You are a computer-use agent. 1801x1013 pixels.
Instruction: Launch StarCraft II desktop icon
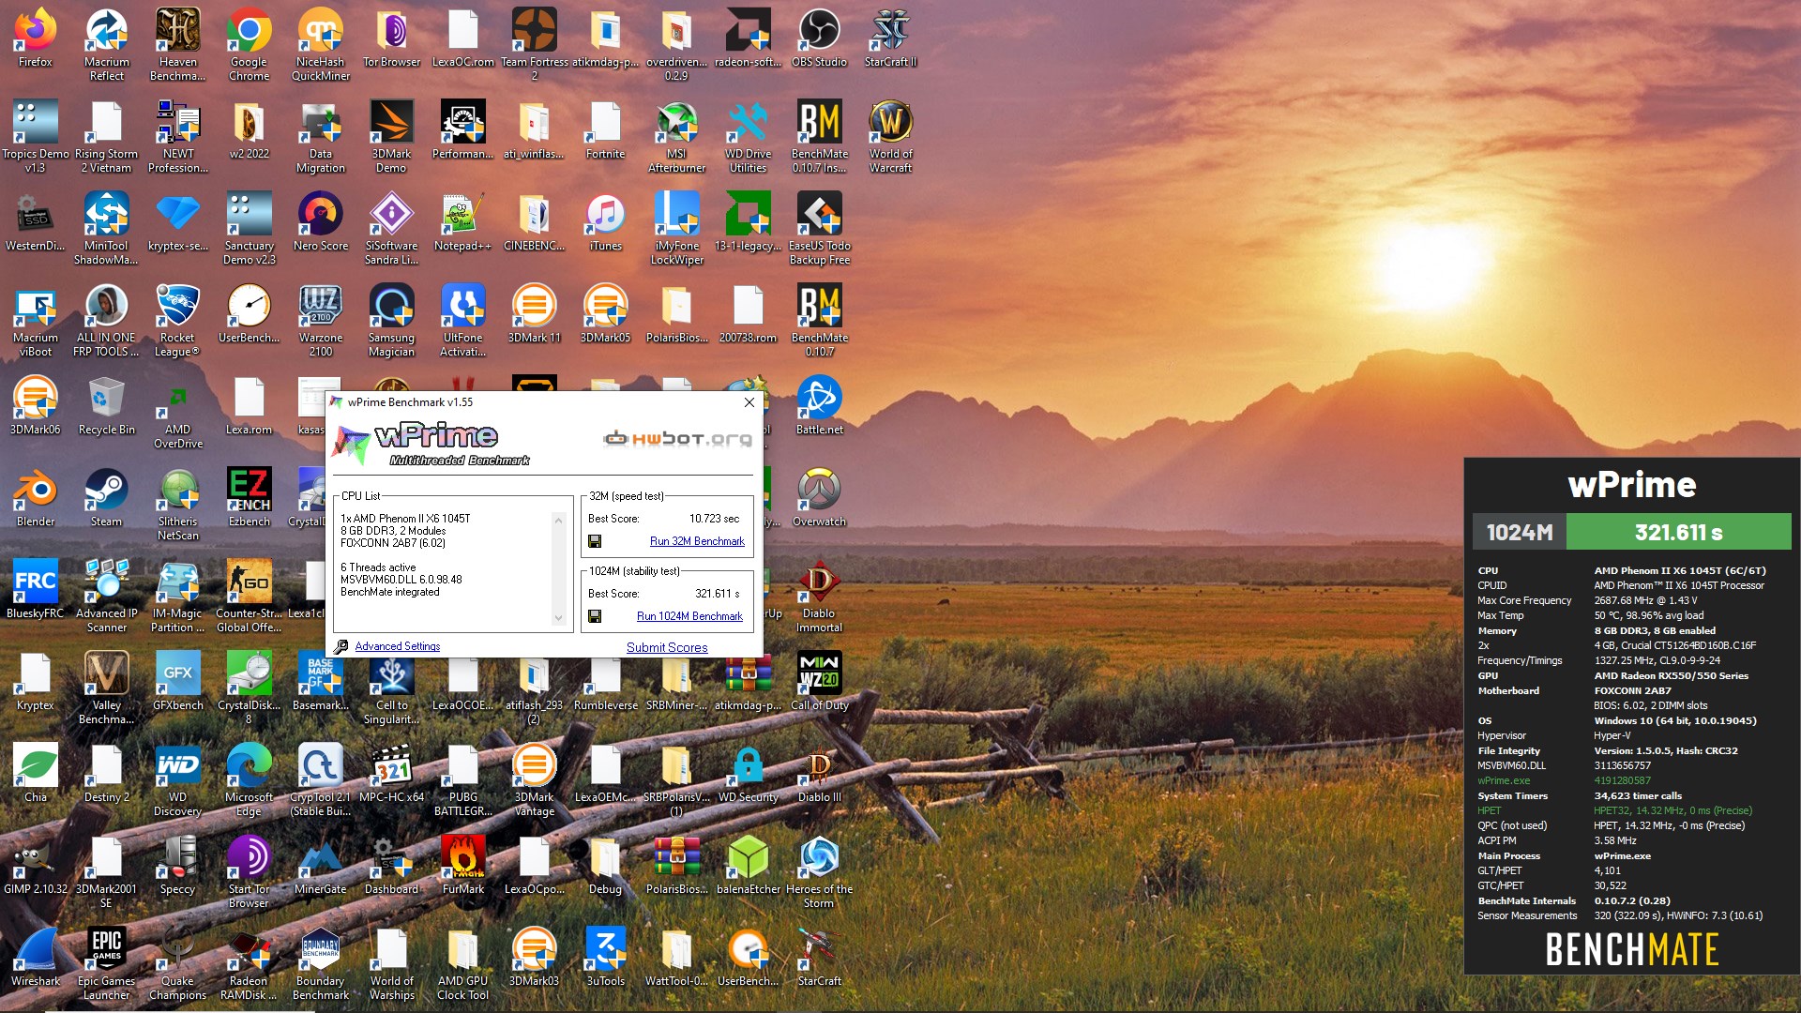click(890, 38)
